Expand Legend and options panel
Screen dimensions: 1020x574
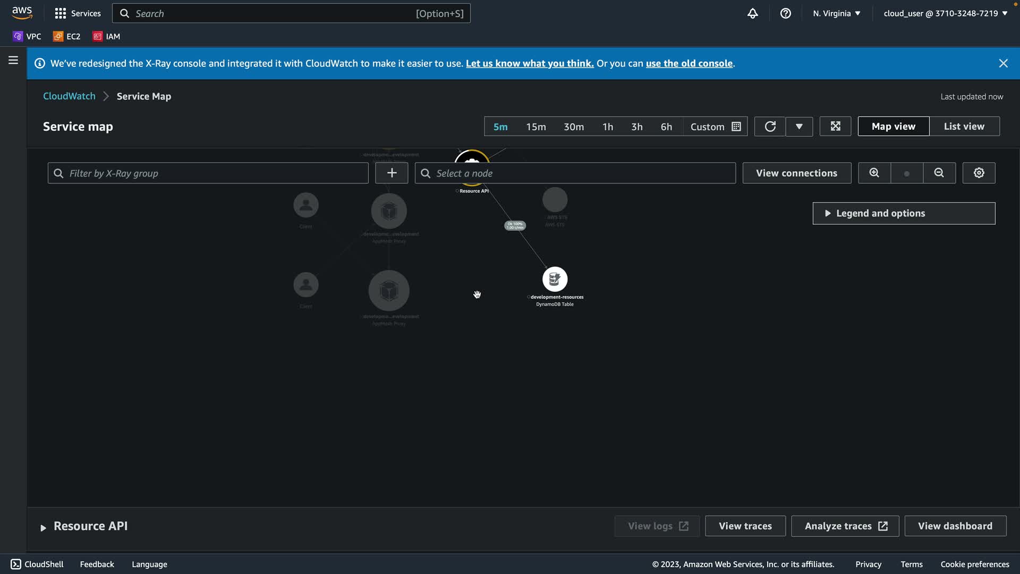(903, 213)
